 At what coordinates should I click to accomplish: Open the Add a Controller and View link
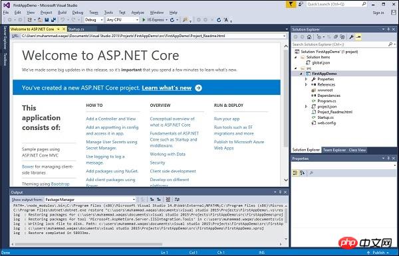click(111, 119)
